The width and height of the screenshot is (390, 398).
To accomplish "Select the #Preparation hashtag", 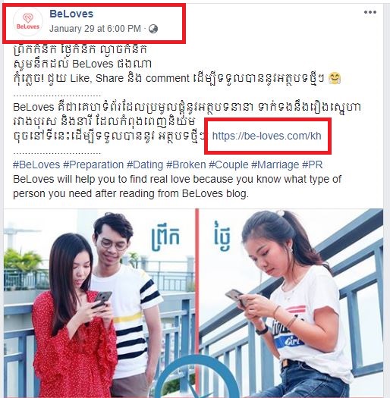I will pos(93,165).
